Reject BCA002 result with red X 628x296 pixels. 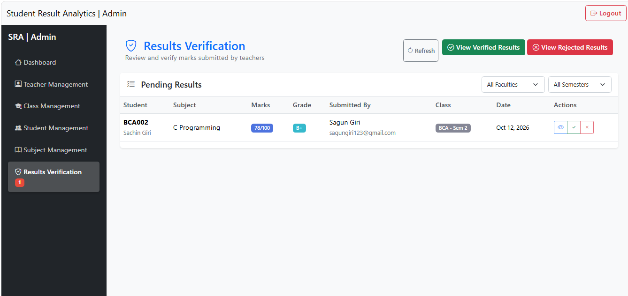[x=587, y=127]
